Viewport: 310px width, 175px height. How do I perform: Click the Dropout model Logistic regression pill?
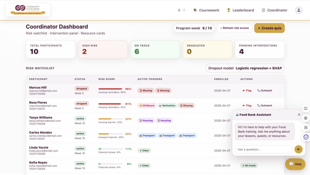coord(245,68)
